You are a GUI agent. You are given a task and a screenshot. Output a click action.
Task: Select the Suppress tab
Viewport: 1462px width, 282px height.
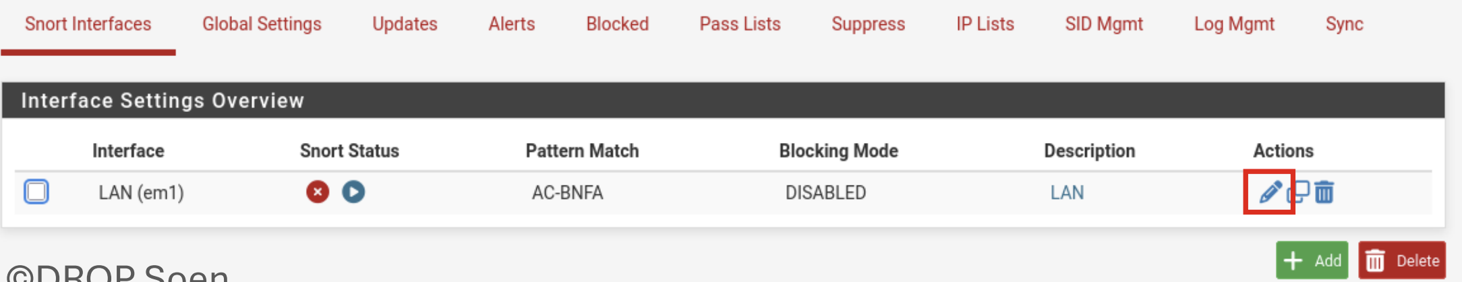tap(868, 24)
